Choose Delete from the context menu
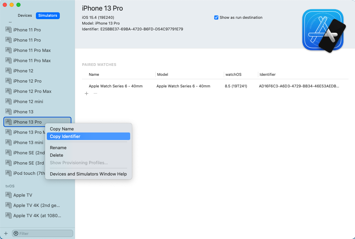The height and width of the screenshot is (239, 355). tap(56, 155)
